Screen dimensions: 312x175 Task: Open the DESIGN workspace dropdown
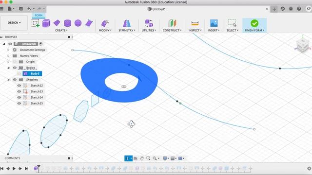(x=14, y=23)
